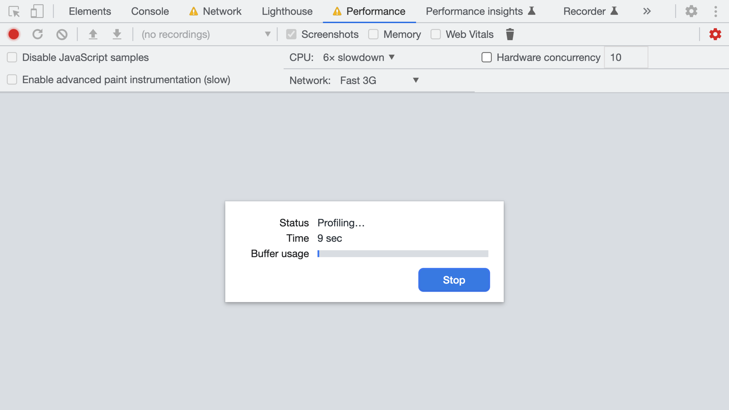Open the CPU 6× slowdown dropdown
This screenshot has width=729, height=410.
coord(358,57)
